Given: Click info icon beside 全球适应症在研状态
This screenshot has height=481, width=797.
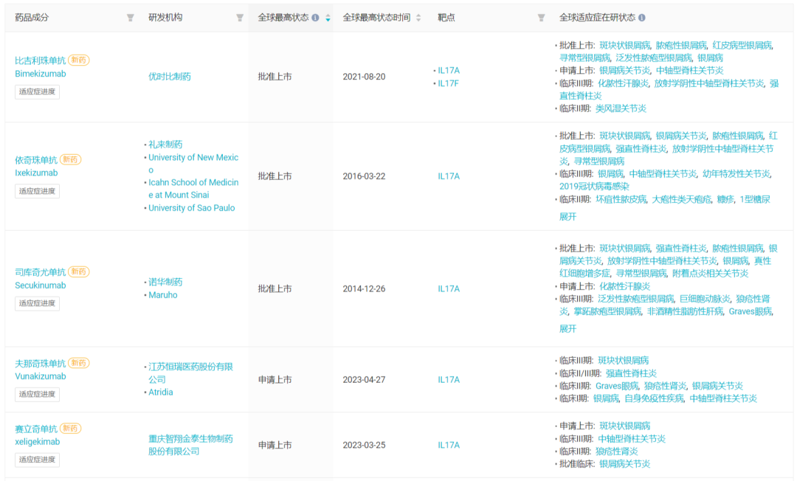Looking at the screenshot, I should click(642, 18).
